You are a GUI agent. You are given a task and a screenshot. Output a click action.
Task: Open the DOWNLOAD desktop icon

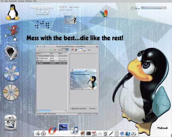coord(11,53)
